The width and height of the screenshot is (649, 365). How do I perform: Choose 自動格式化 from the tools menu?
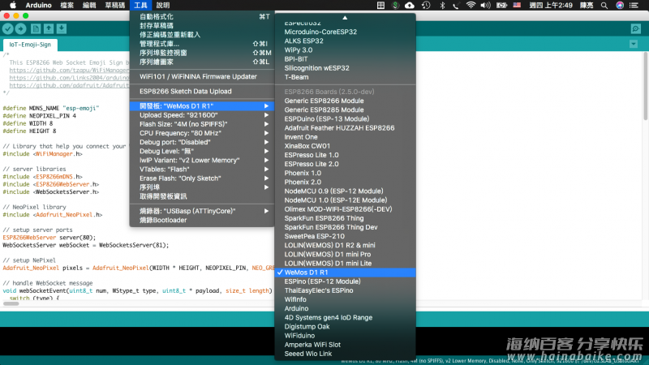(x=202, y=16)
